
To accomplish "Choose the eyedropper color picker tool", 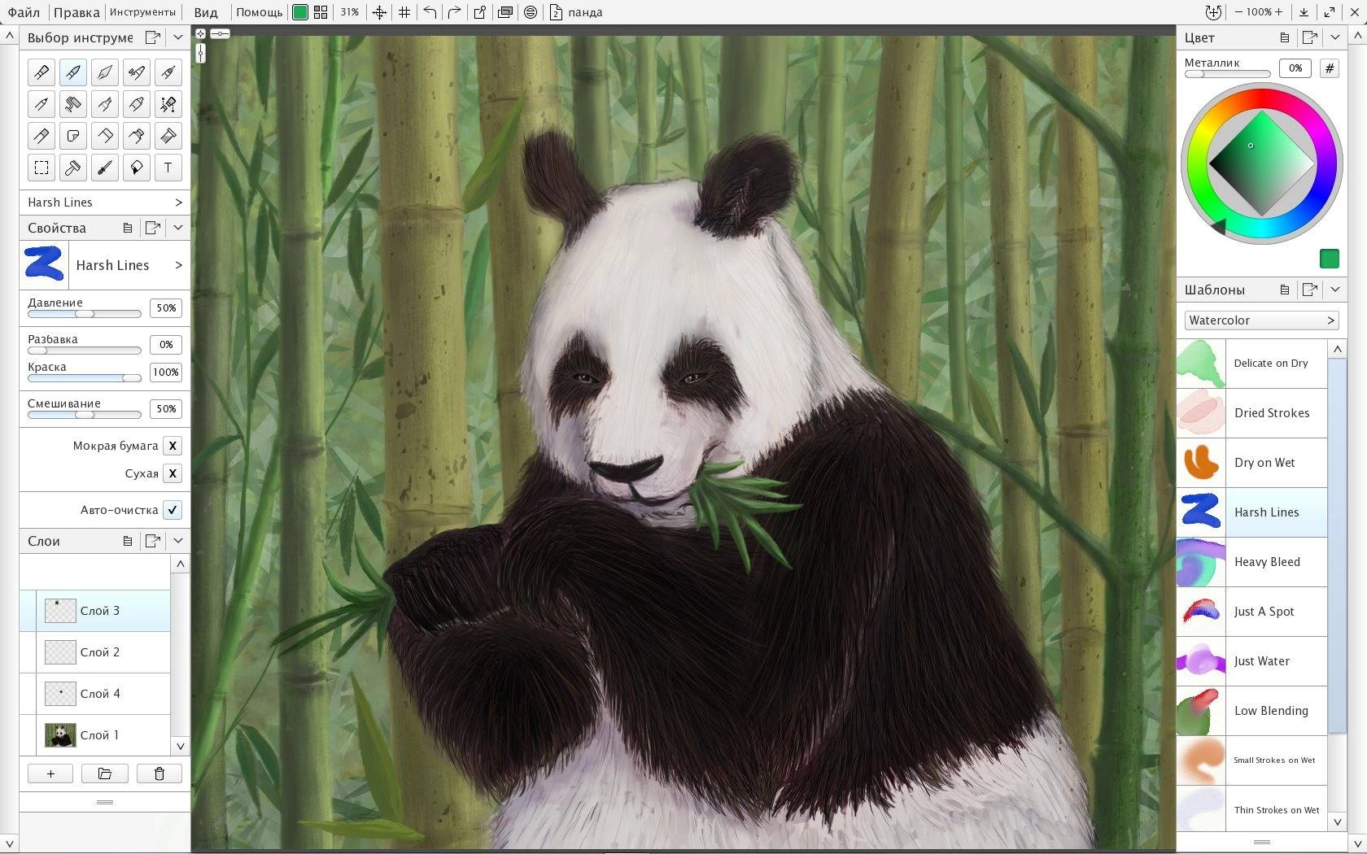I will click(x=105, y=168).
